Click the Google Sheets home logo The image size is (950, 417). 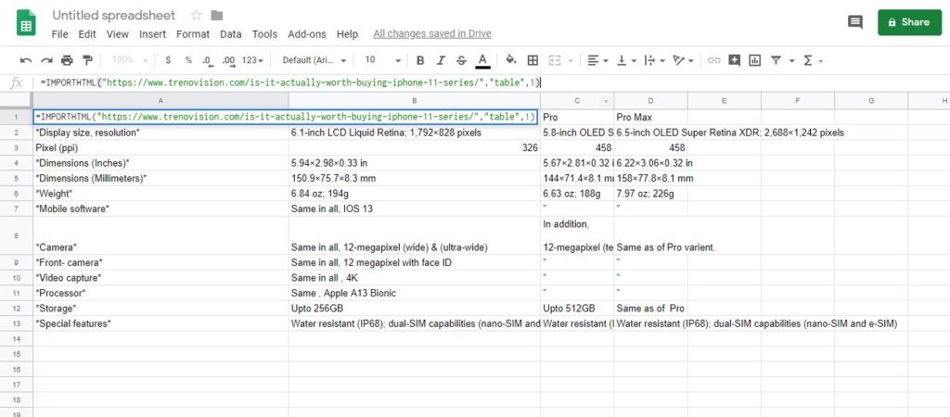[26, 23]
